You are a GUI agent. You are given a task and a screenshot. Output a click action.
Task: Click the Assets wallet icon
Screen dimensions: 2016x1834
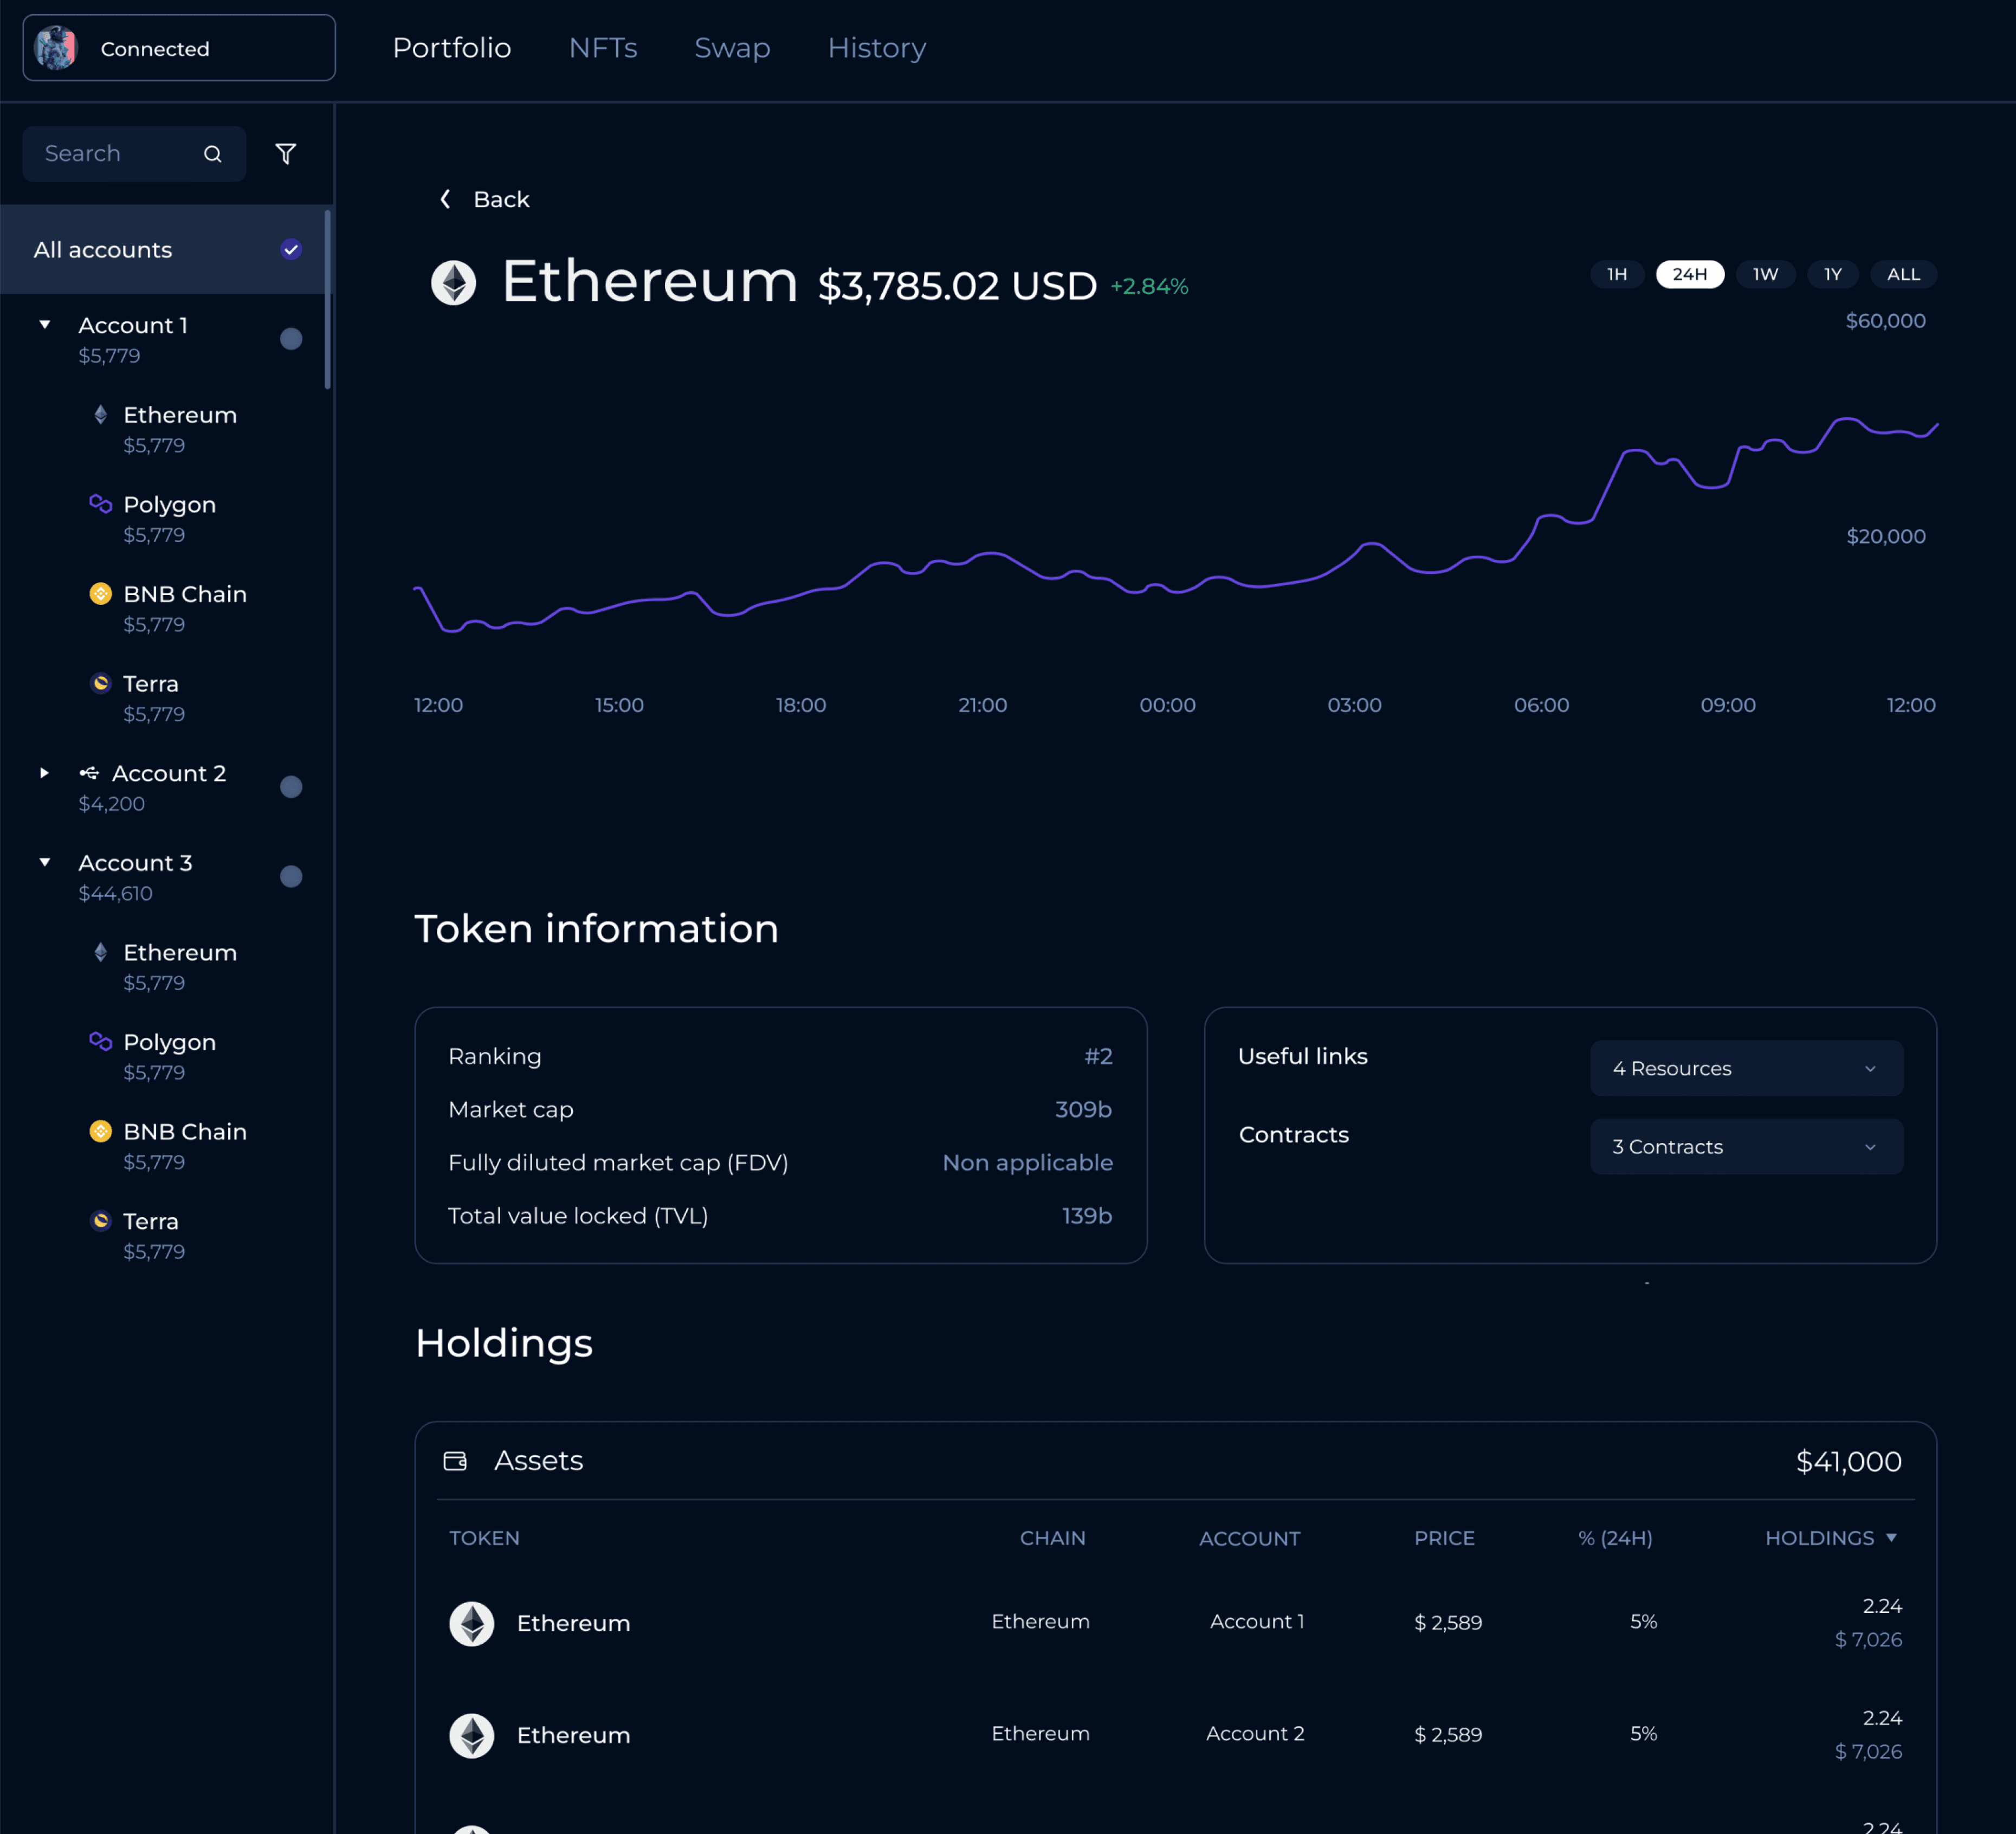455,1461
